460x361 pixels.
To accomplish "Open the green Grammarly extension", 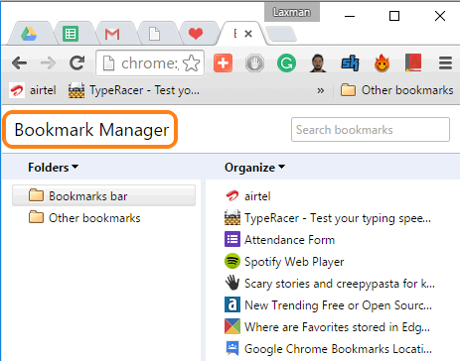I will (286, 63).
